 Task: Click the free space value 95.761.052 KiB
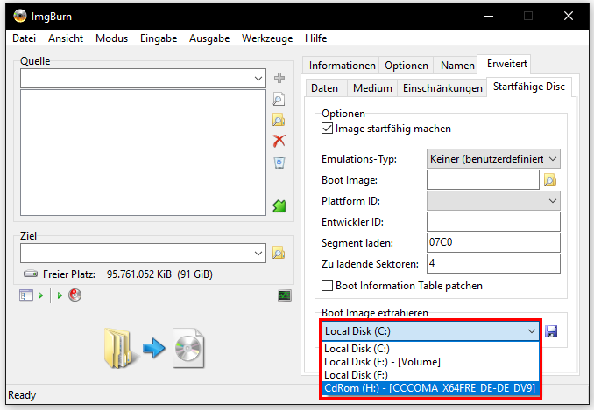point(139,274)
